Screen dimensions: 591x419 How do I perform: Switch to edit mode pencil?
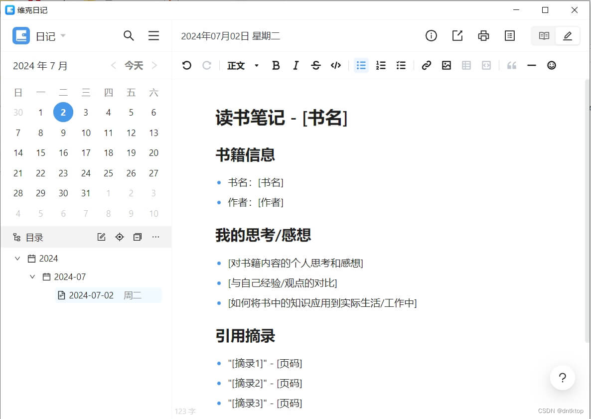(x=568, y=36)
